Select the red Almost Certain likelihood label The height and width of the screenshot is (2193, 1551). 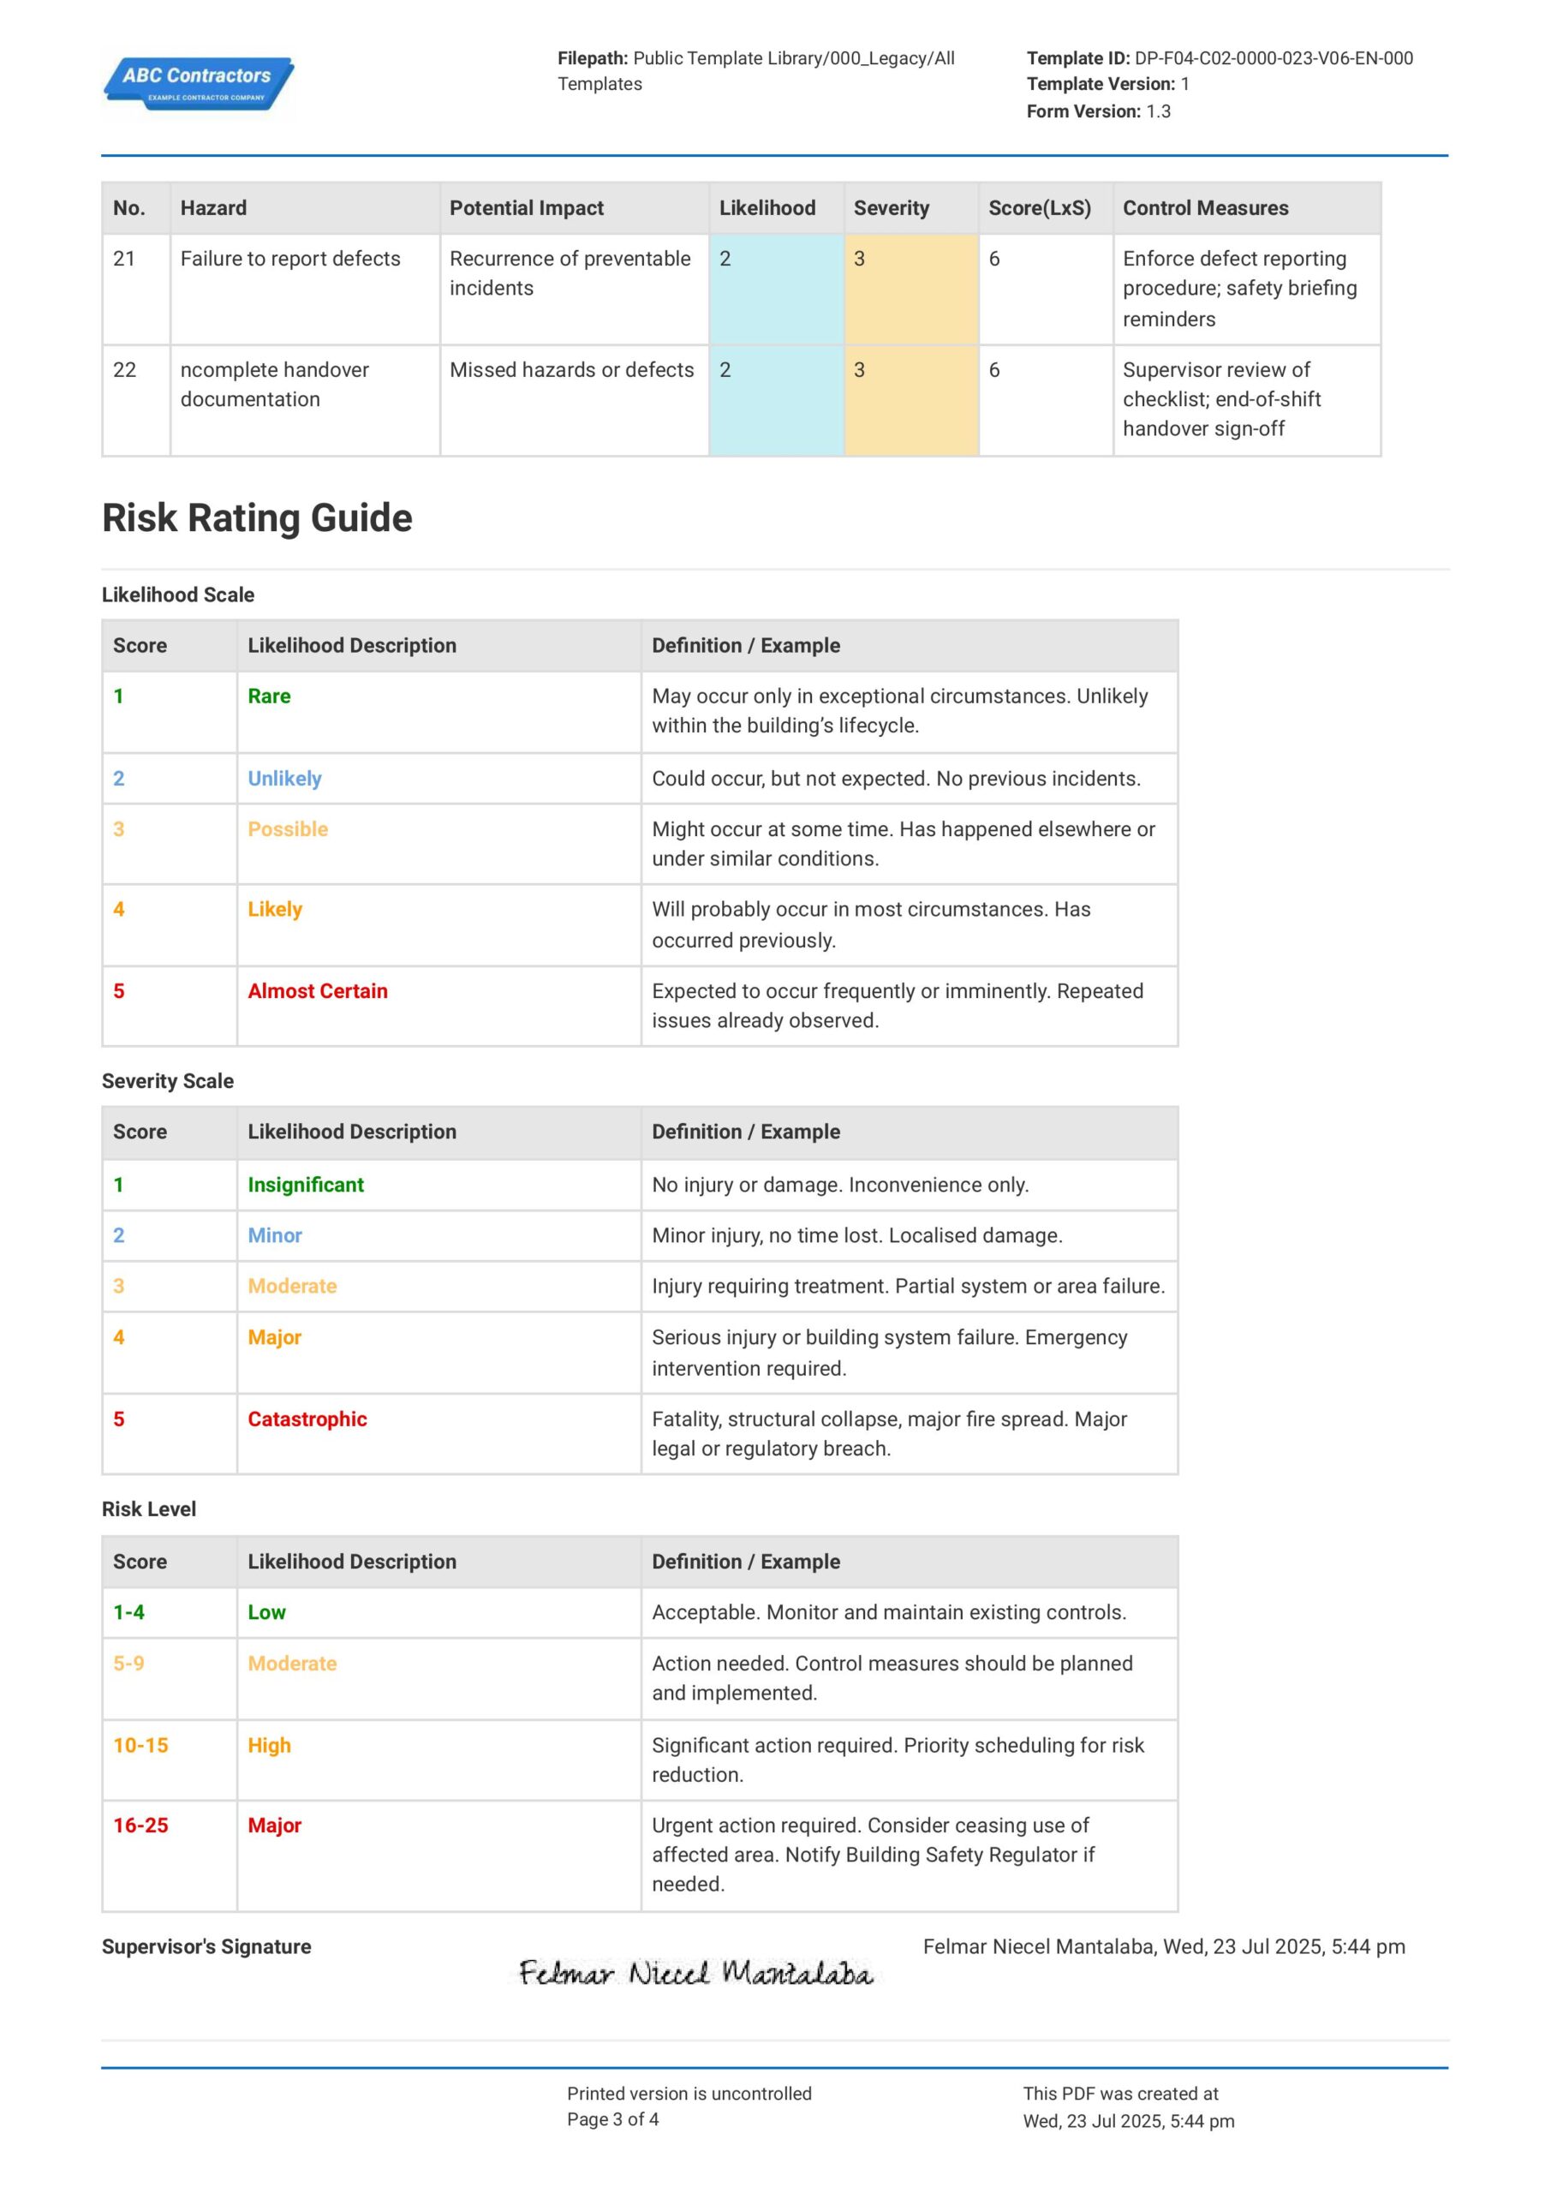[x=317, y=990]
